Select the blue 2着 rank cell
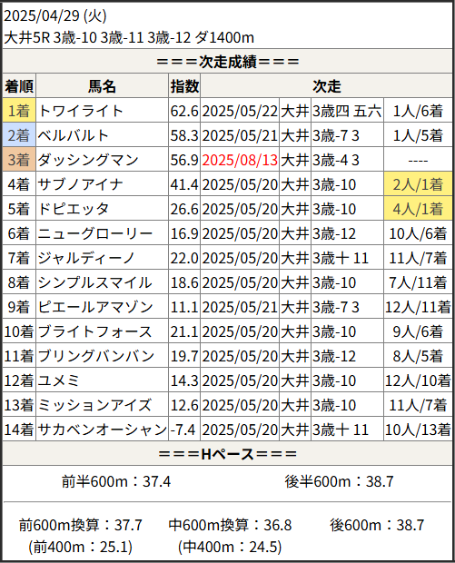This screenshot has width=455, height=563. point(19,135)
